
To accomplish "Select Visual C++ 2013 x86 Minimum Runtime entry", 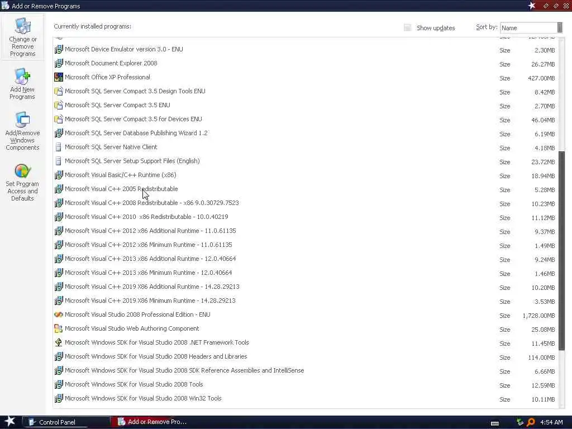I will click(x=306, y=273).
